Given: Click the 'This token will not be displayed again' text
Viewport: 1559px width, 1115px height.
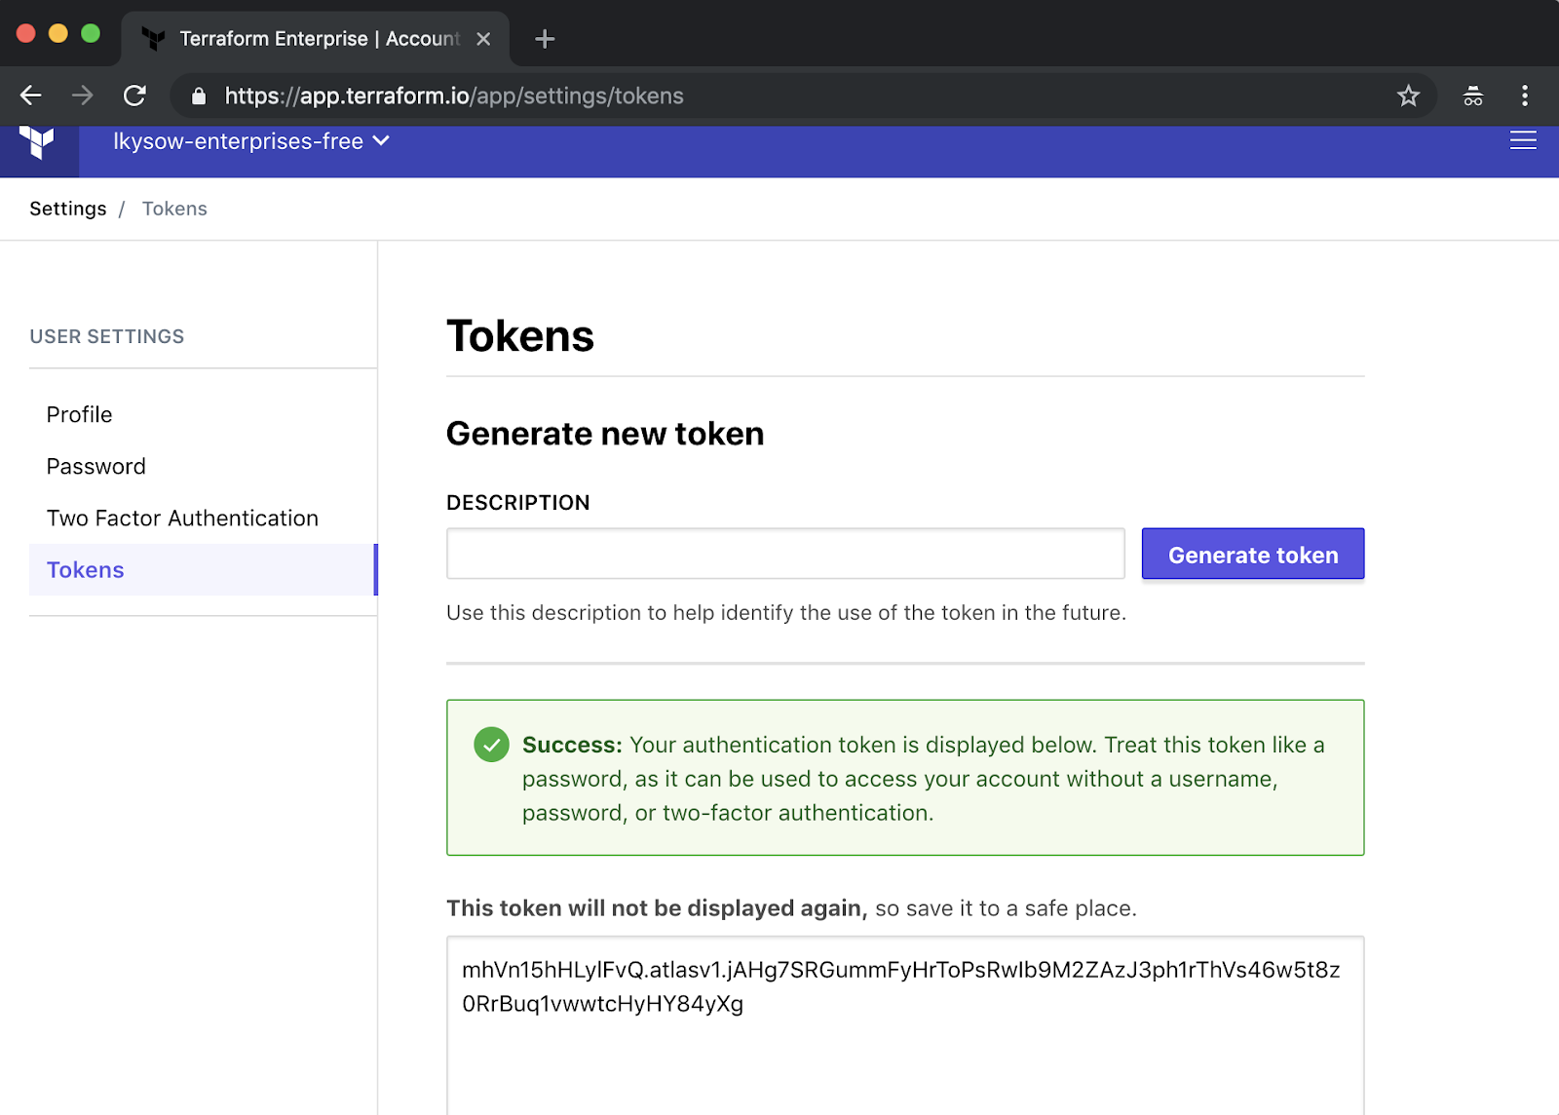Looking at the screenshot, I should click(x=657, y=908).
